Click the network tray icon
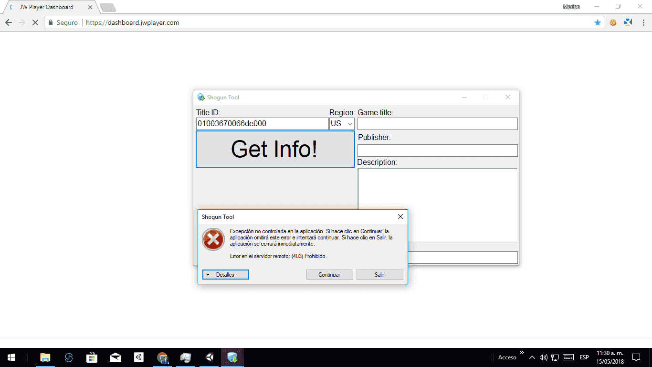The width and height of the screenshot is (652, 367). tap(555, 357)
